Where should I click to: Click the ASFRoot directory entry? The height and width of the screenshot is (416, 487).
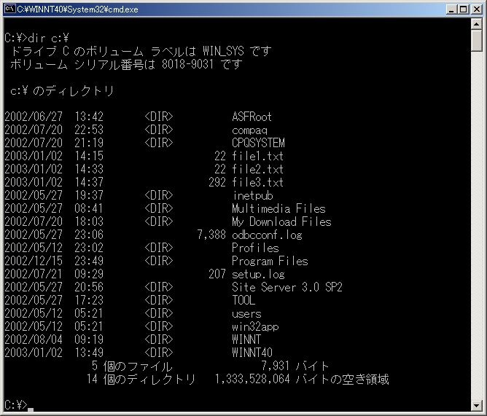pos(252,117)
